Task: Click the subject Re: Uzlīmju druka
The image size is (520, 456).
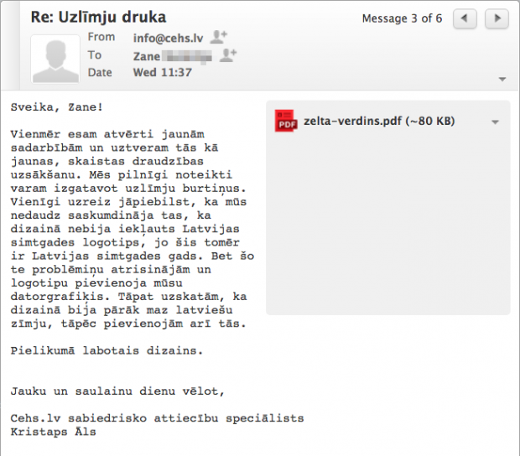Action: [x=98, y=17]
